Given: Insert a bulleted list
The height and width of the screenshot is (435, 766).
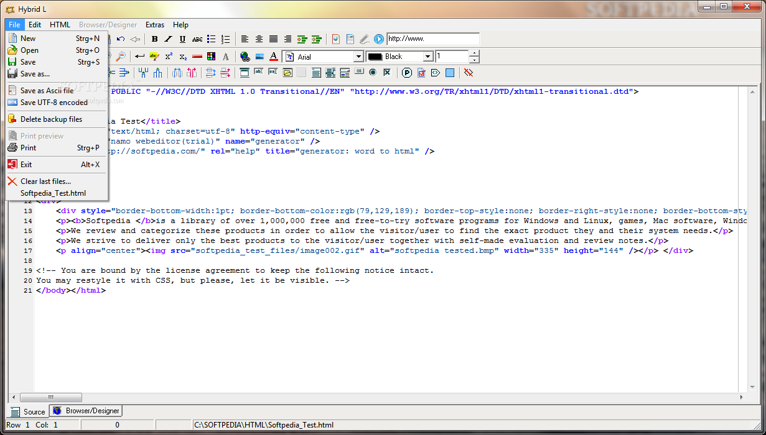Looking at the screenshot, I should pyautogui.click(x=212, y=39).
